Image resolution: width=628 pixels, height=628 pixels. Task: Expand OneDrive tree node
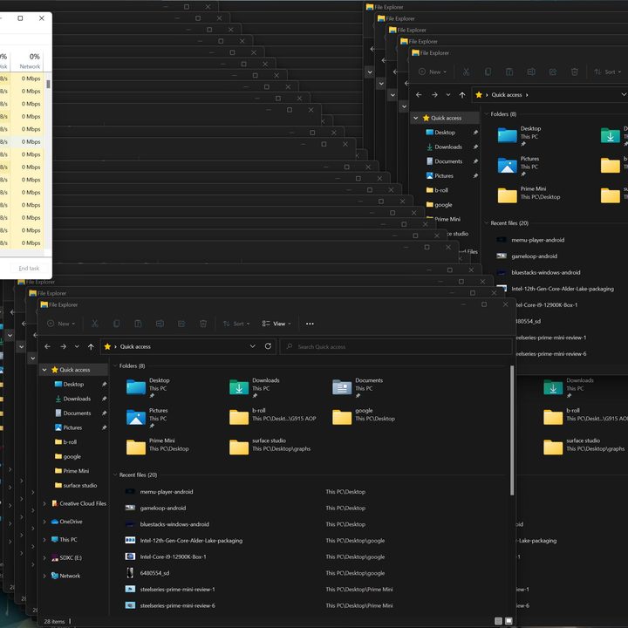[x=44, y=522]
